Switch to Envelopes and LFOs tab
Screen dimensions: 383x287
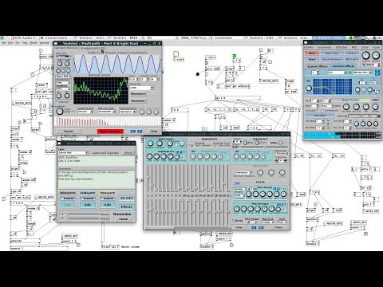tap(93, 48)
